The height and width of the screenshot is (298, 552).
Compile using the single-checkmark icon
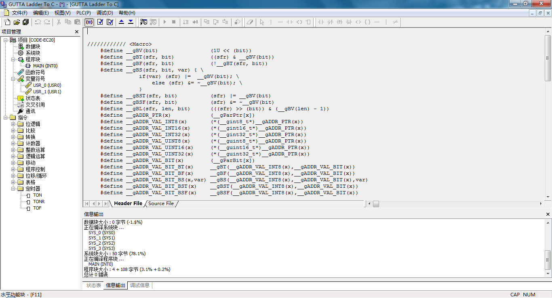tap(100, 22)
